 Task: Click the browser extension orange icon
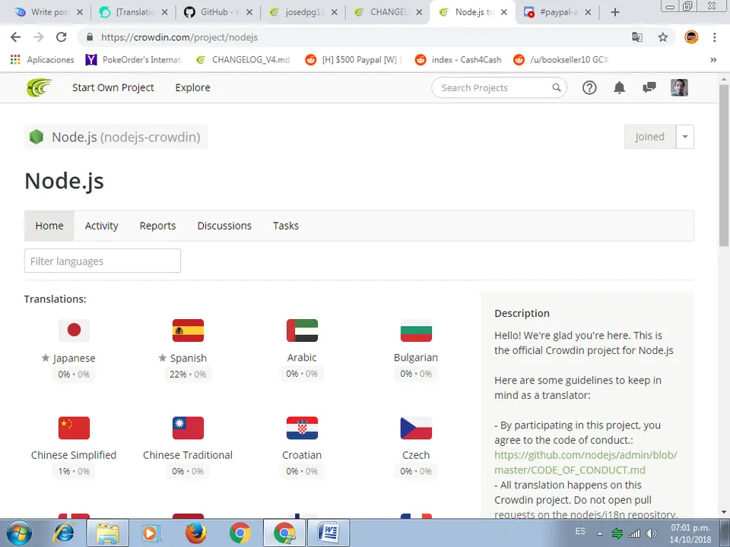coord(691,37)
